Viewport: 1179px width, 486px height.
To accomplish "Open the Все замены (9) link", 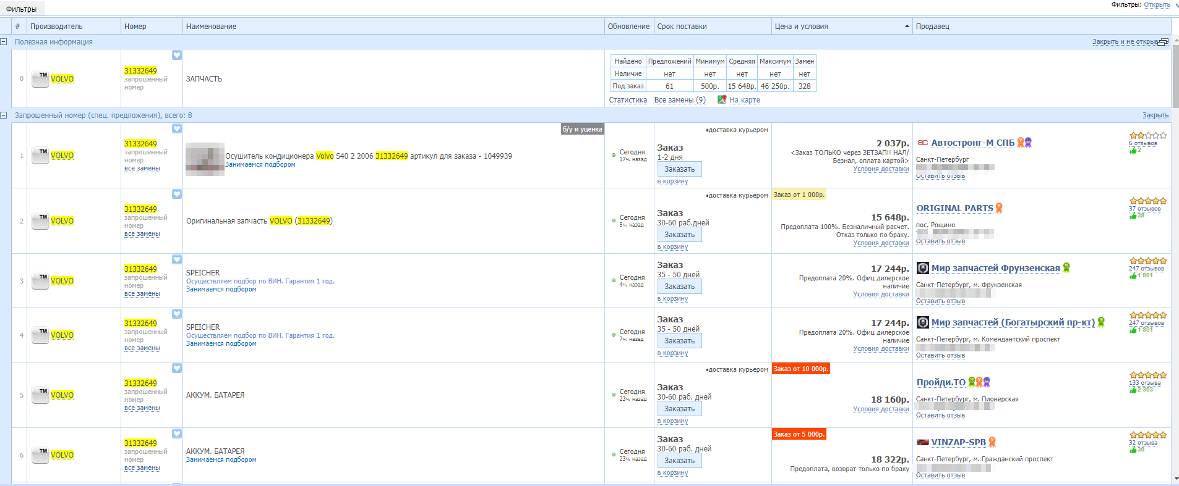I will (x=680, y=100).
